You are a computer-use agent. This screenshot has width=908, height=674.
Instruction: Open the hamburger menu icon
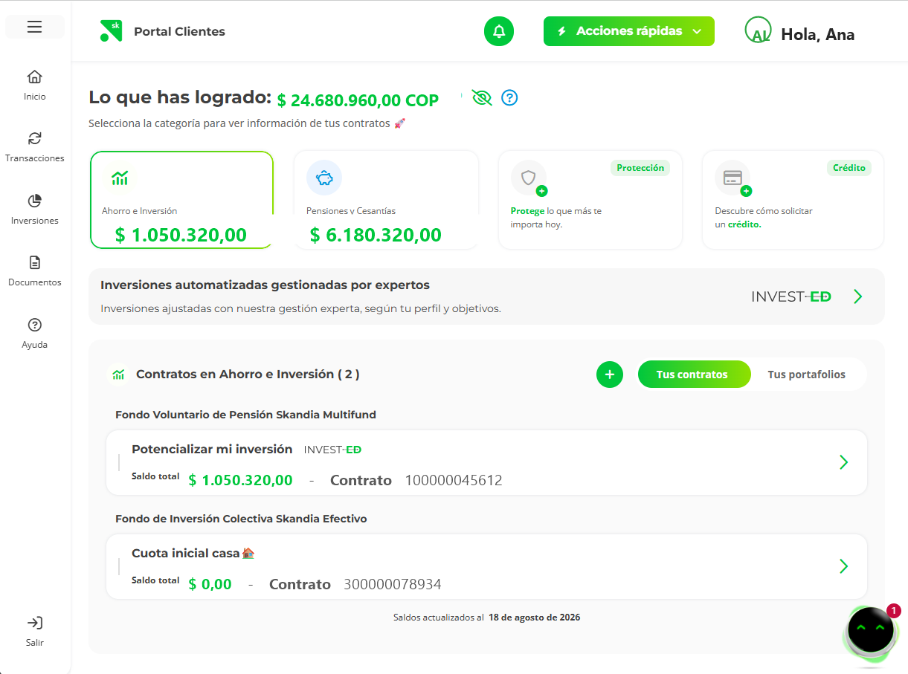(34, 27)
